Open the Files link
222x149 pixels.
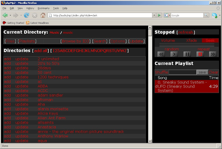[10, 41]
